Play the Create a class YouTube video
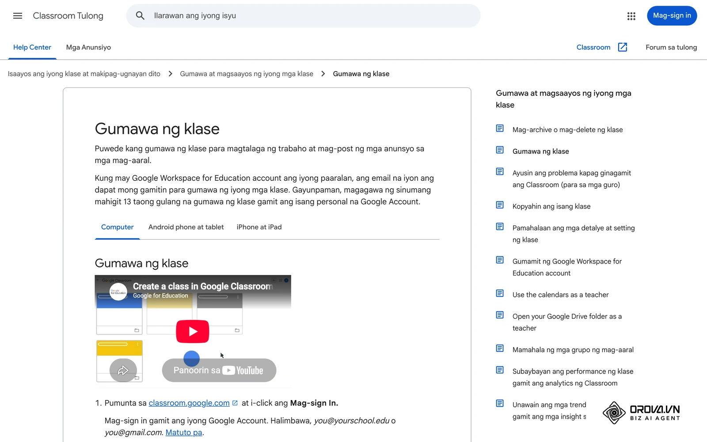Viewport: 707px width, 442px height. [x=193, y=331]
